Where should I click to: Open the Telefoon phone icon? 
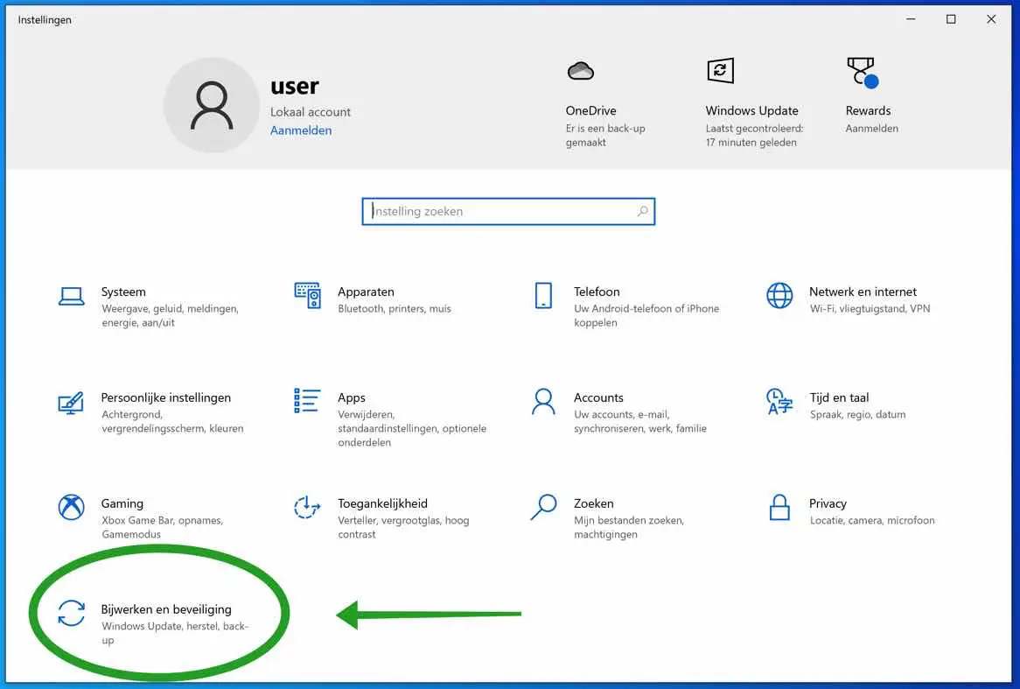(x=543, y=295)
